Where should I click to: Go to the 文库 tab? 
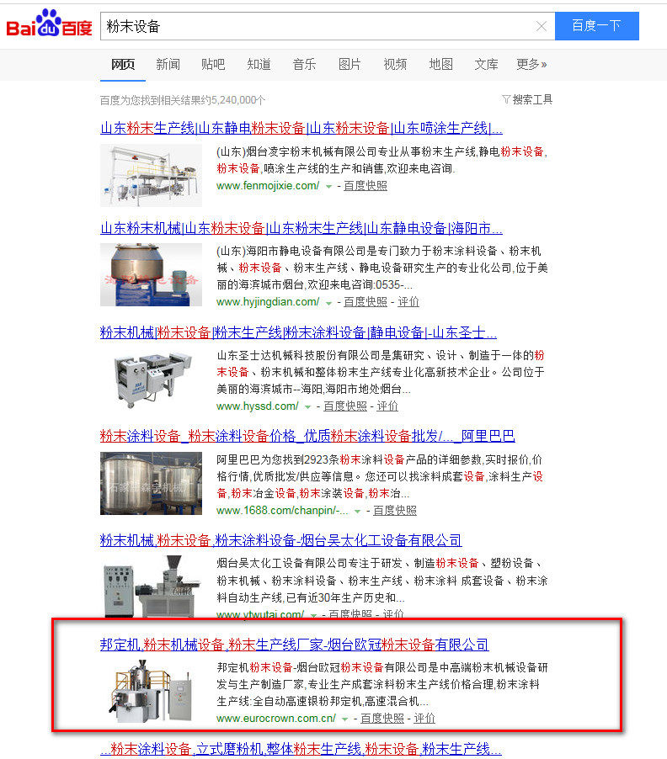[486, 65]
